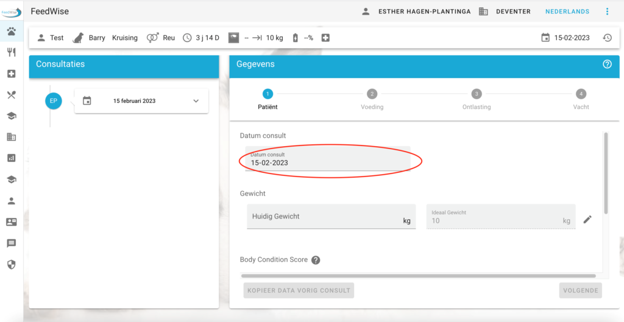The height and width of the screenshot is (322, 624).
Task: Click the Consultaties panel header
Action: point(124,66)
